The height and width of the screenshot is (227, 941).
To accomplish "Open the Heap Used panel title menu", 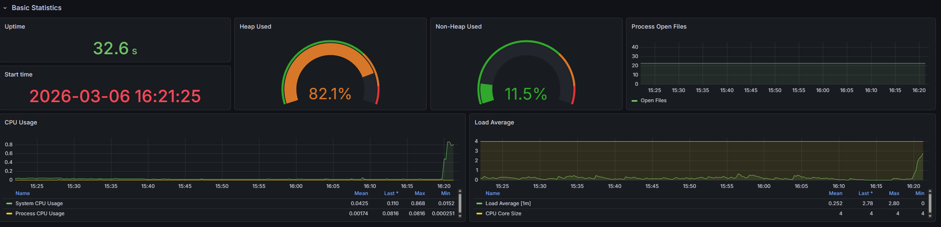I will point(255,26).
